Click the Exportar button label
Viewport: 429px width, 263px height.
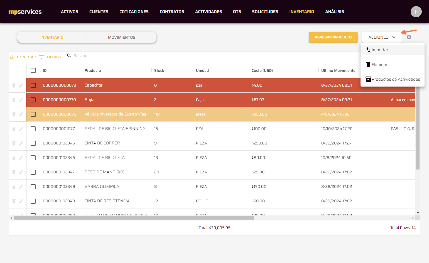point(26,57)
